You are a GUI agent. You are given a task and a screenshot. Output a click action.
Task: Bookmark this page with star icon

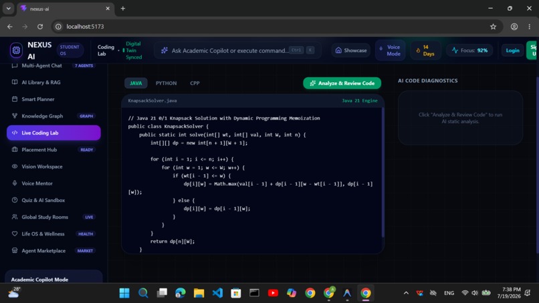pos(494,27)
